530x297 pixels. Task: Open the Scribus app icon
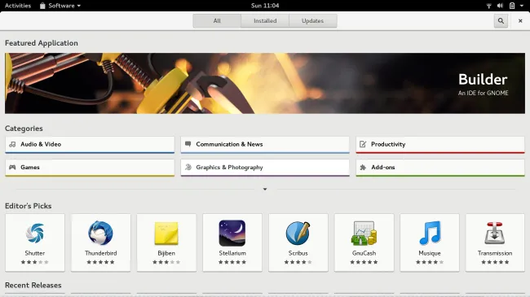pyautogui.click(x=298, y=233)
